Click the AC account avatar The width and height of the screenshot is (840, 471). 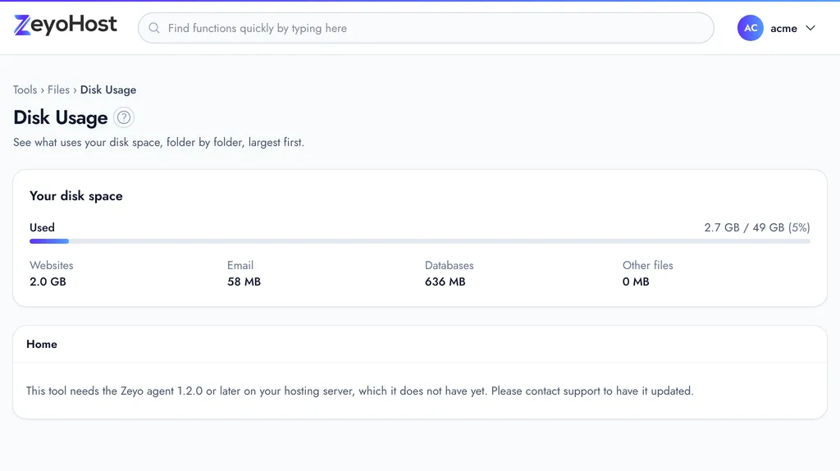[750, 28]
